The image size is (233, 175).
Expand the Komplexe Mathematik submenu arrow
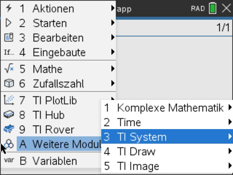click(x=230, y=108)
